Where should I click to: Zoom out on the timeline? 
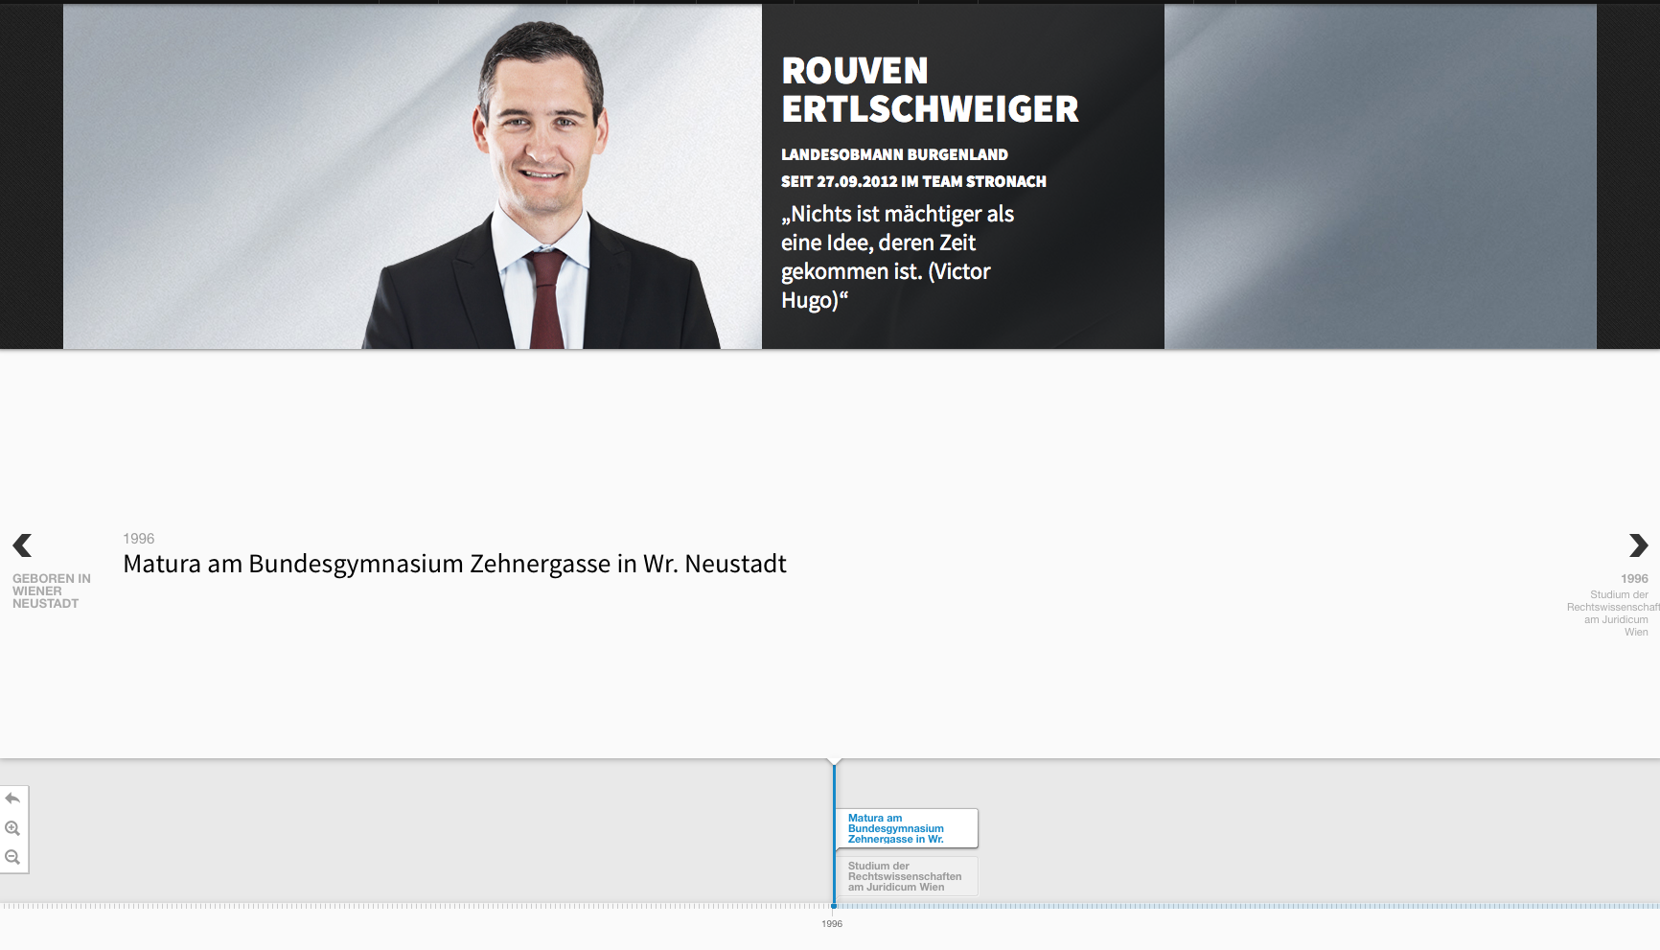12,857
